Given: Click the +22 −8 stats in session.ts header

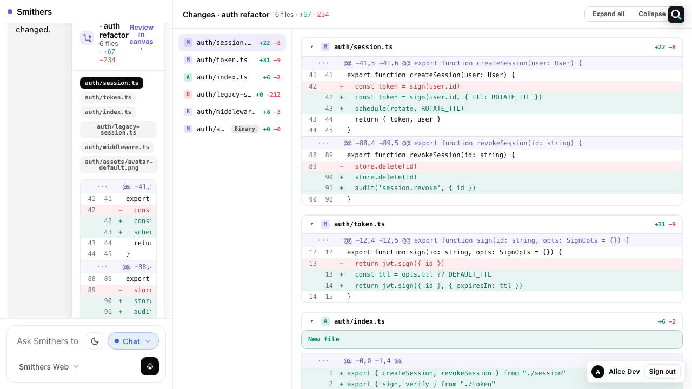Looking at the screenshot, I should [x=665, y=47].
